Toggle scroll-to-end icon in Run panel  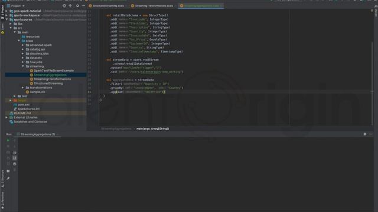15,158
